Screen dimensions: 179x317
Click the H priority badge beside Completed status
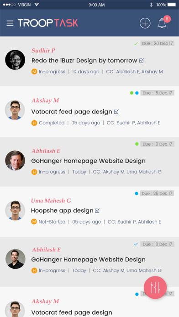pyautogui.click(x=34, y=123)
